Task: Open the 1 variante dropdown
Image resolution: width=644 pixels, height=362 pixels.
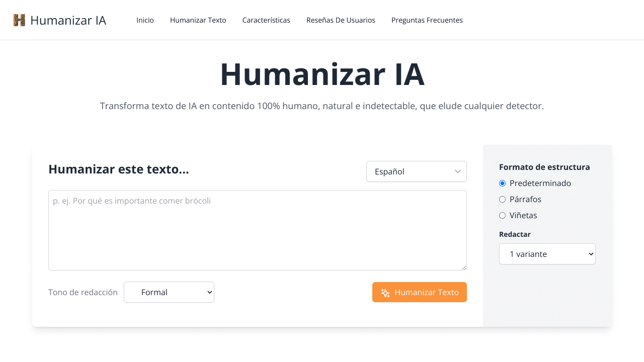Action: pyautogui.click(x=547, y=254)
